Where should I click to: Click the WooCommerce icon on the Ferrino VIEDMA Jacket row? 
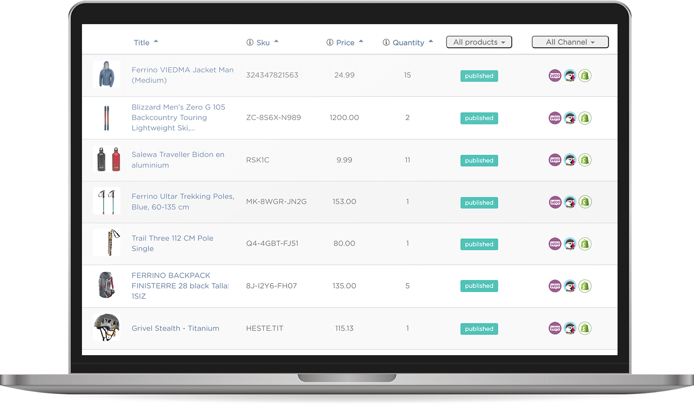(555, 75)
